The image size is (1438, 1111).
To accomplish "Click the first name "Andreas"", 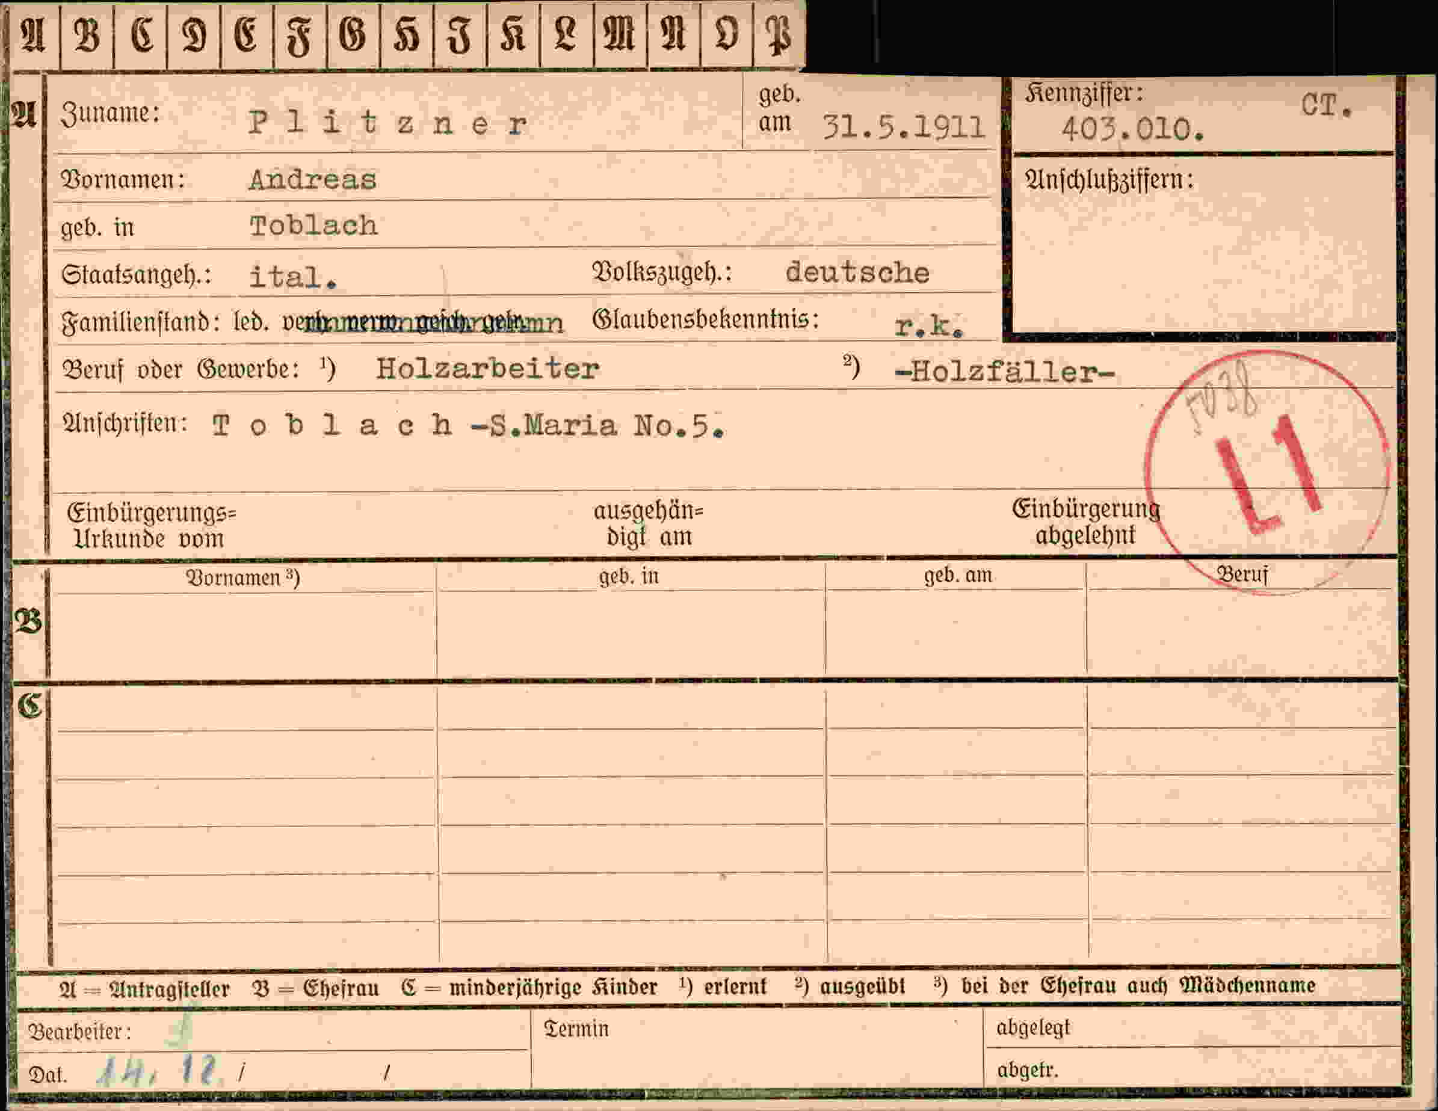I will pyautogui.click(x=313, y=179).
